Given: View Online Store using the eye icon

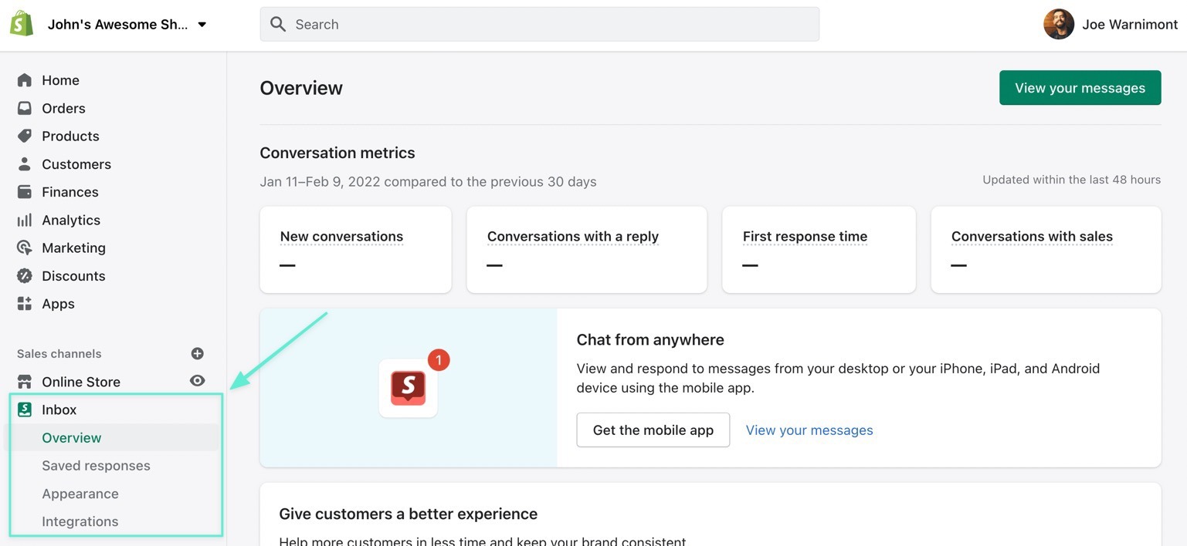Looking at the screenshot, I should click(x=198, y=381).
